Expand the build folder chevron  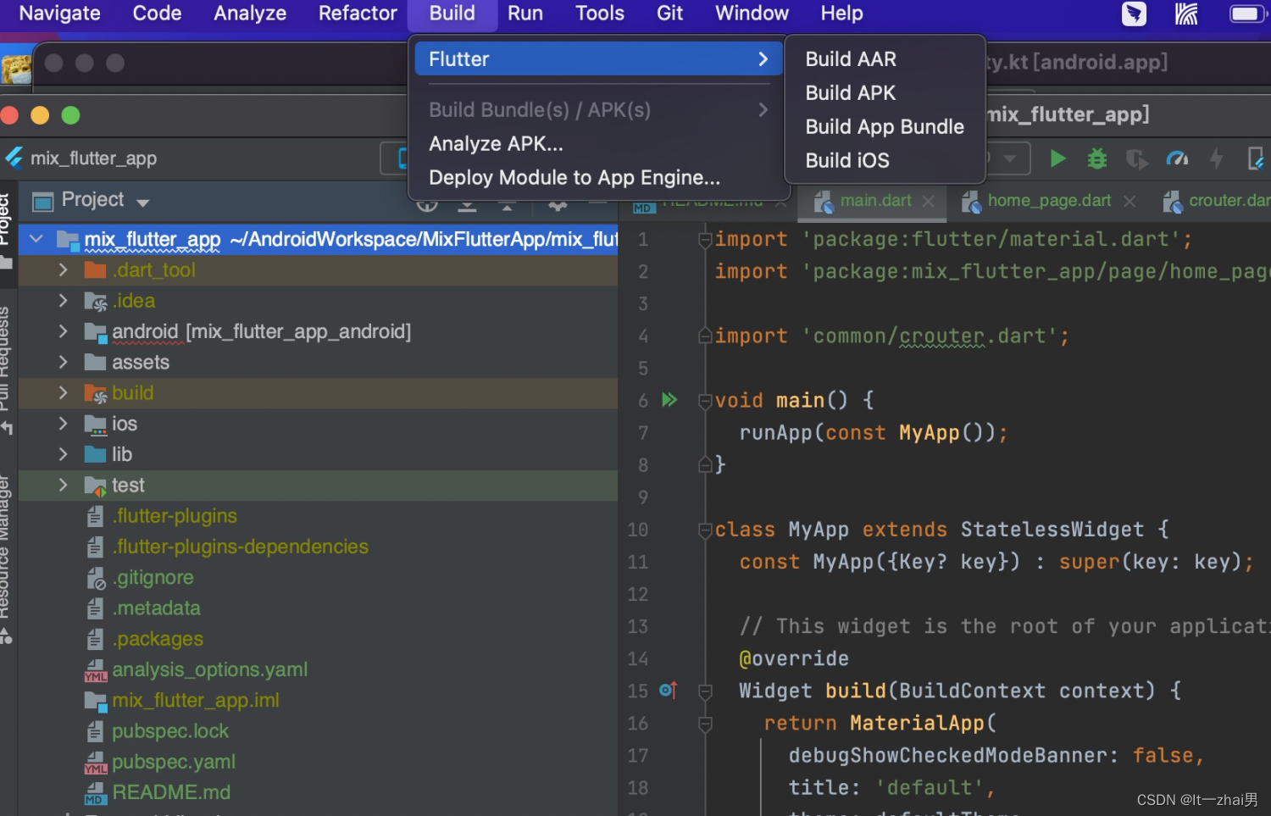point(63,393)
